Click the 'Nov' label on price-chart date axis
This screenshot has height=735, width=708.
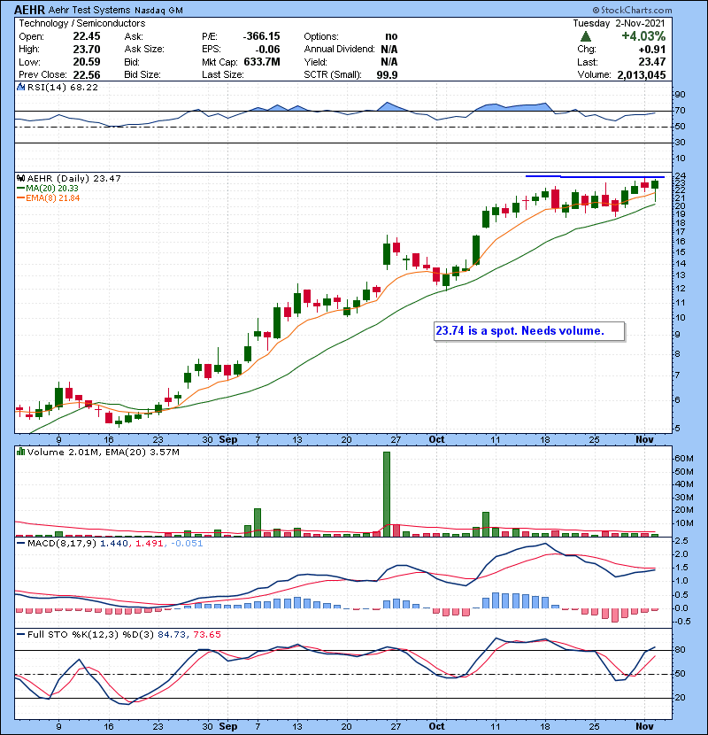(x=644, y=440)
